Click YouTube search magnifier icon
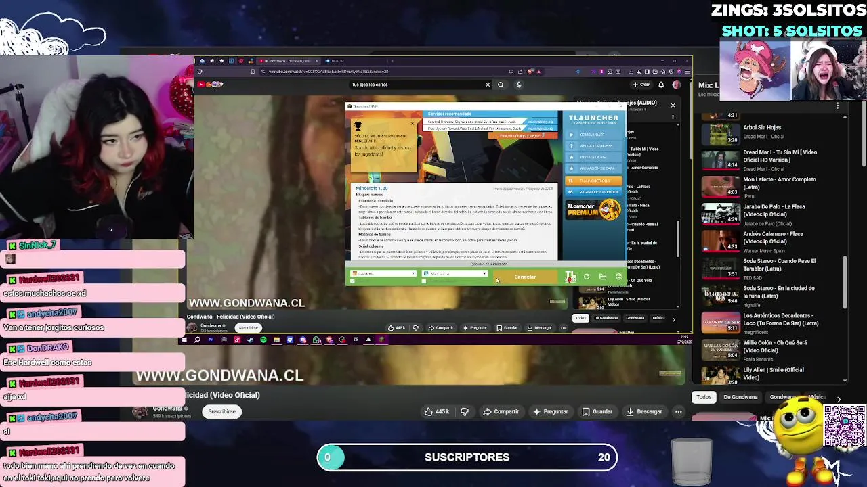867x487 pixels. click(x=501, y=85)
